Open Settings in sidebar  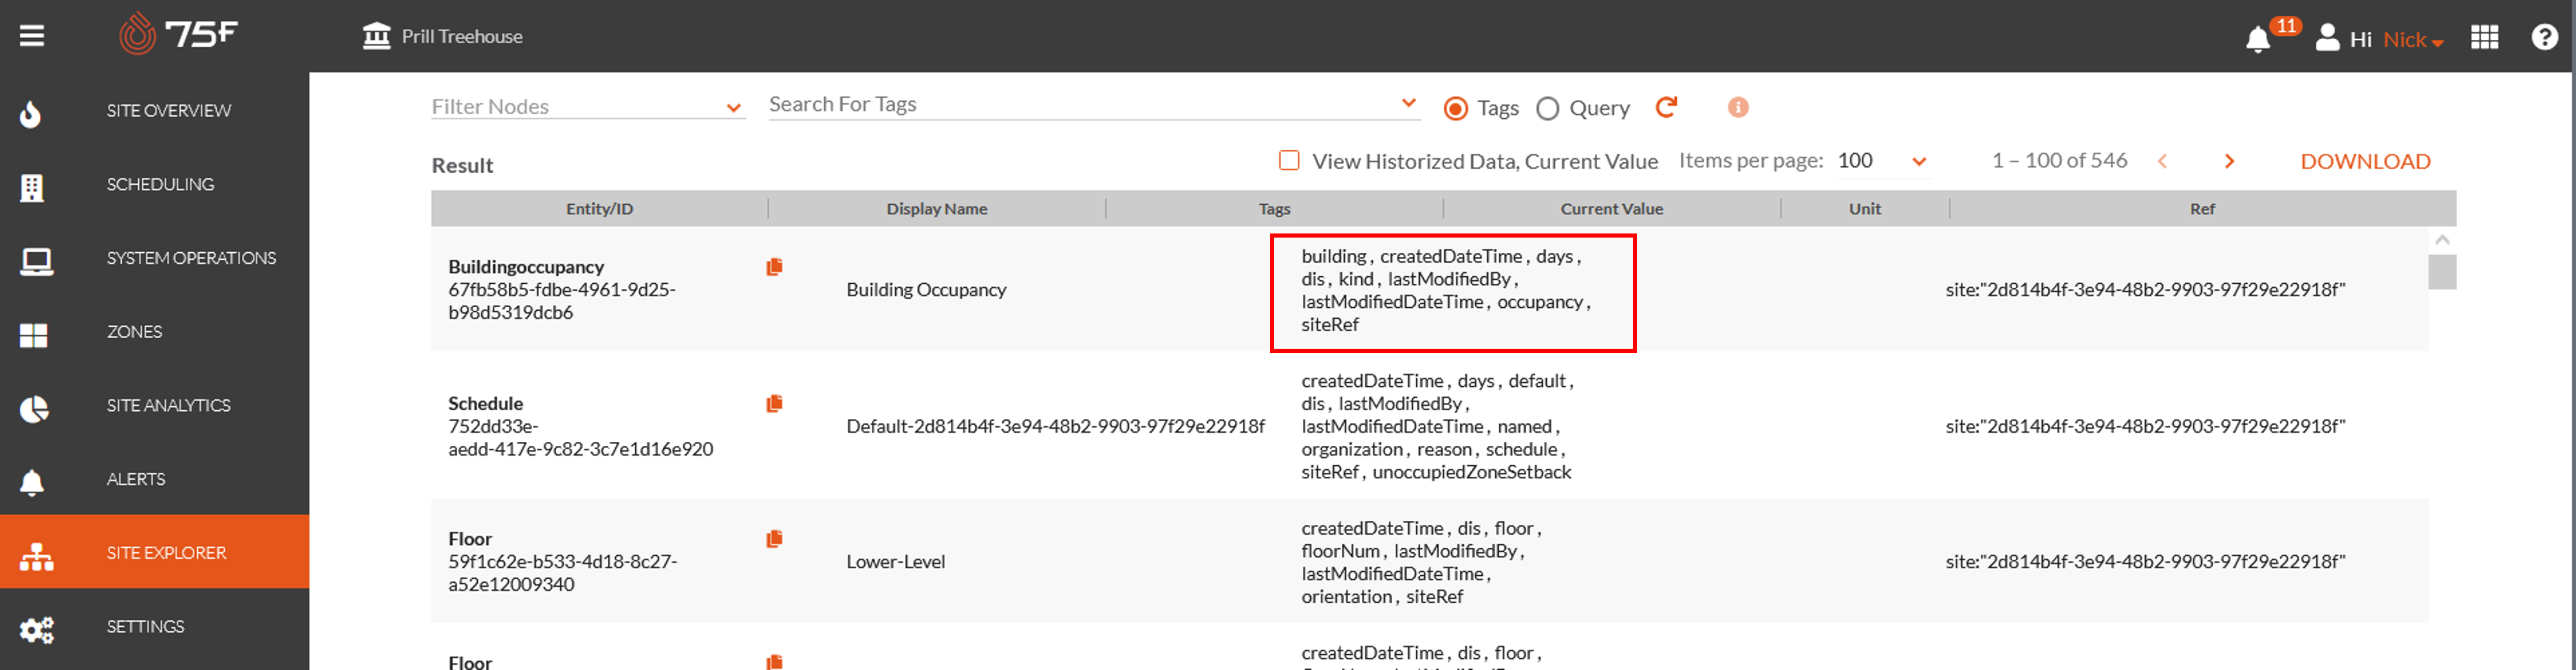coord(154,626)
